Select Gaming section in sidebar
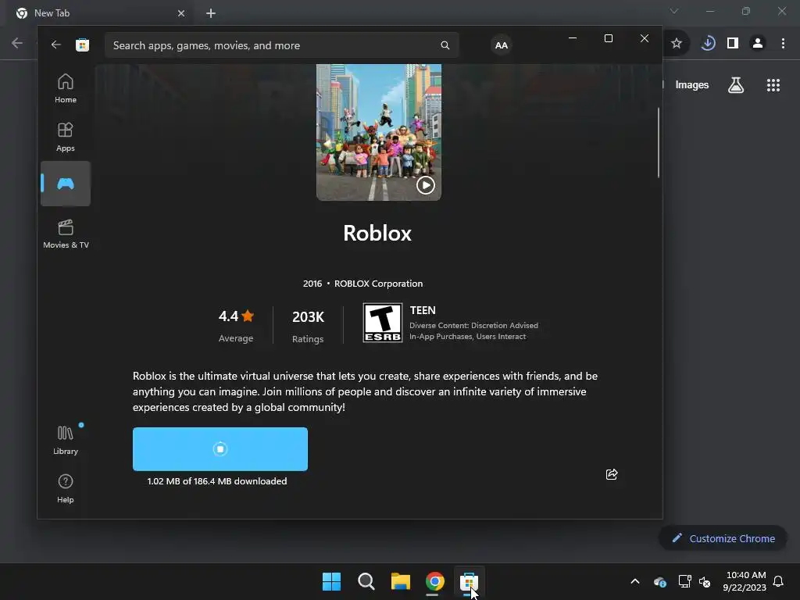This screenshot has width=800, height=600. click(66, 184)
